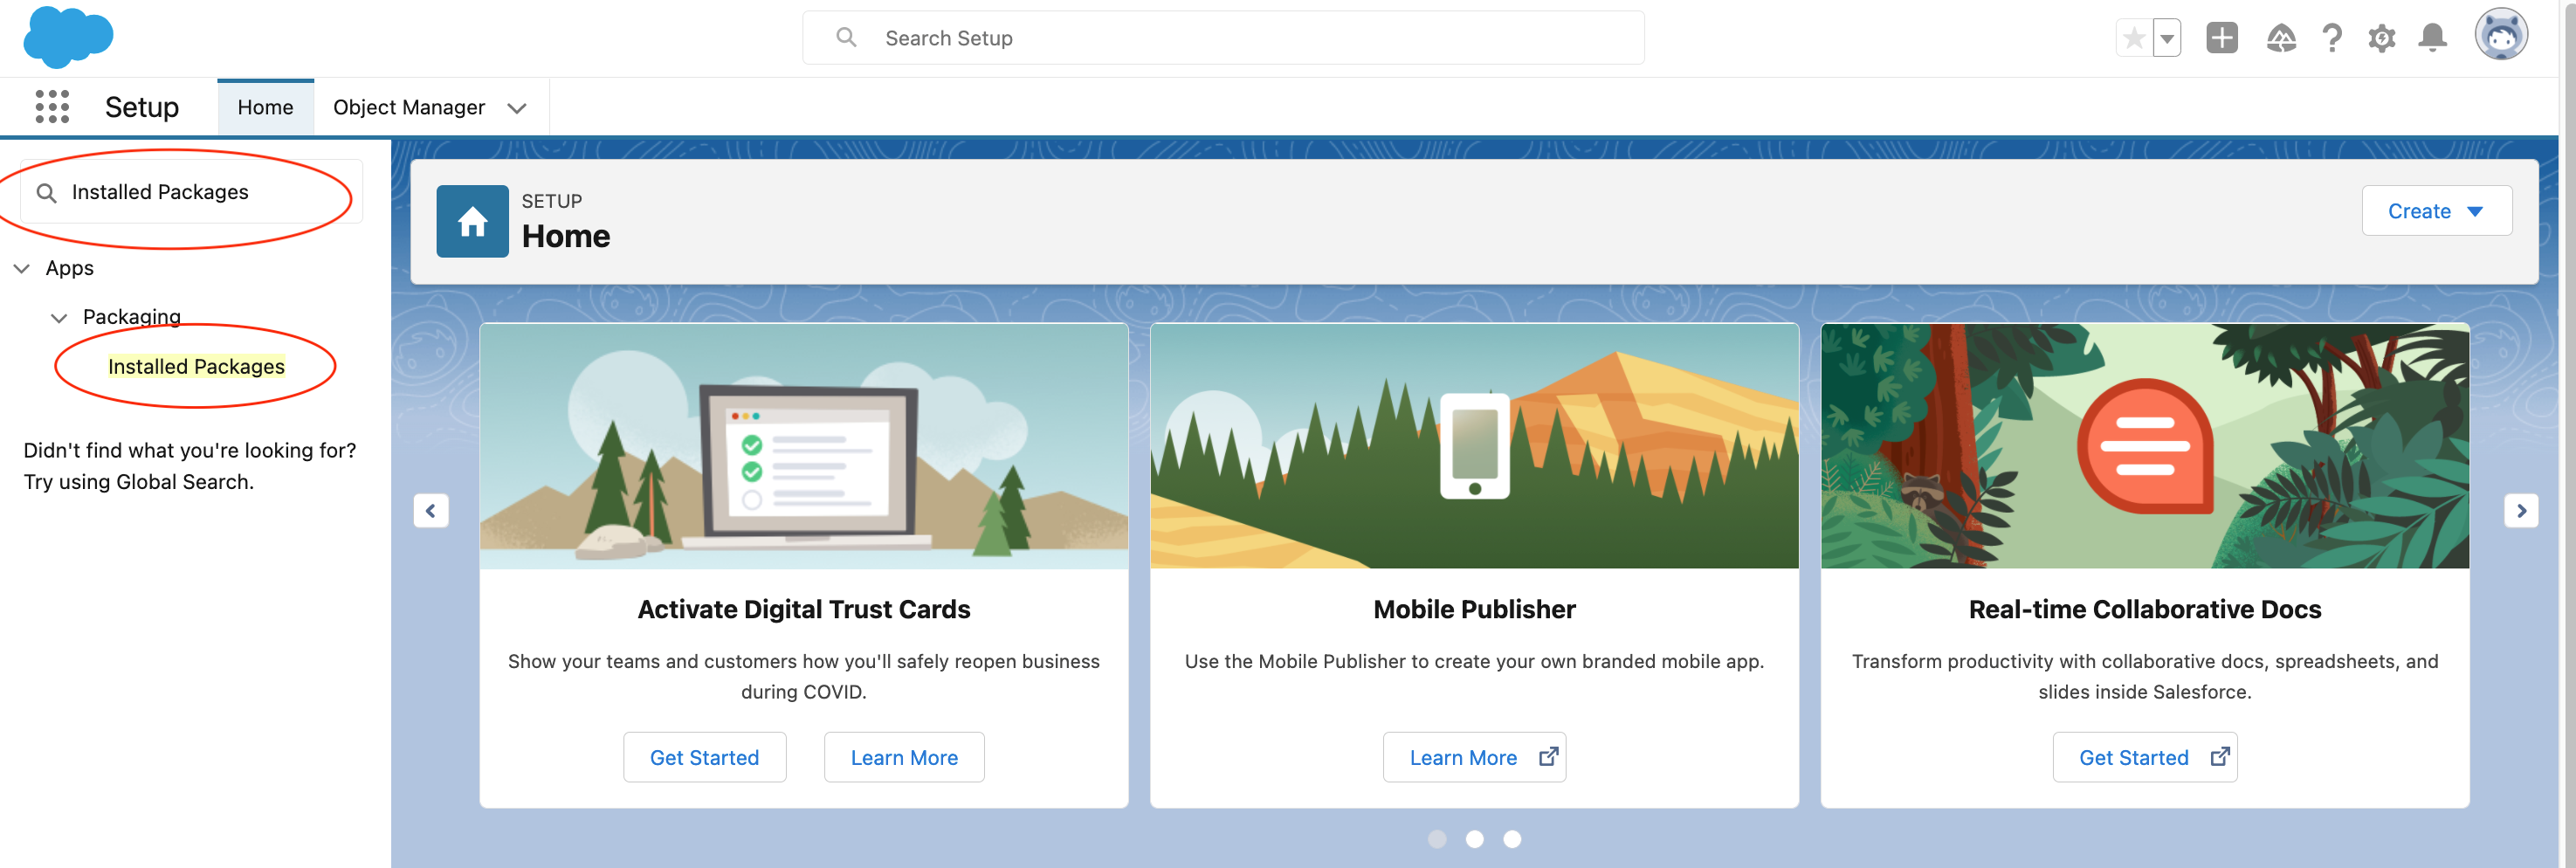Click the Mobile Publisher card title

point(1474,610)
